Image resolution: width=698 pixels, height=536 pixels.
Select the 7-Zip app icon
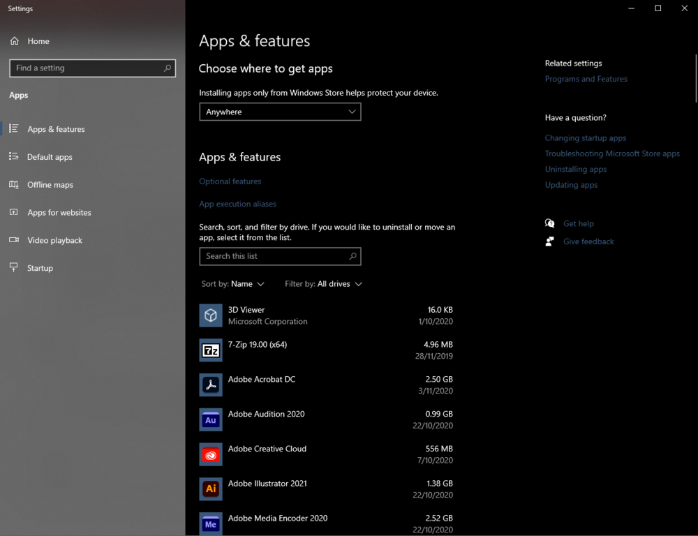click(x=211, y=350)
